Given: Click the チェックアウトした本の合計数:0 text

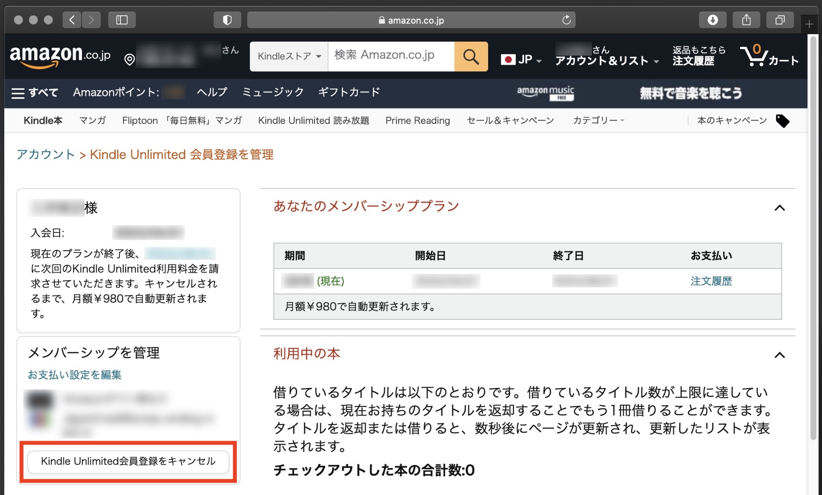Looking at the screenshot, I should (374, 470).
